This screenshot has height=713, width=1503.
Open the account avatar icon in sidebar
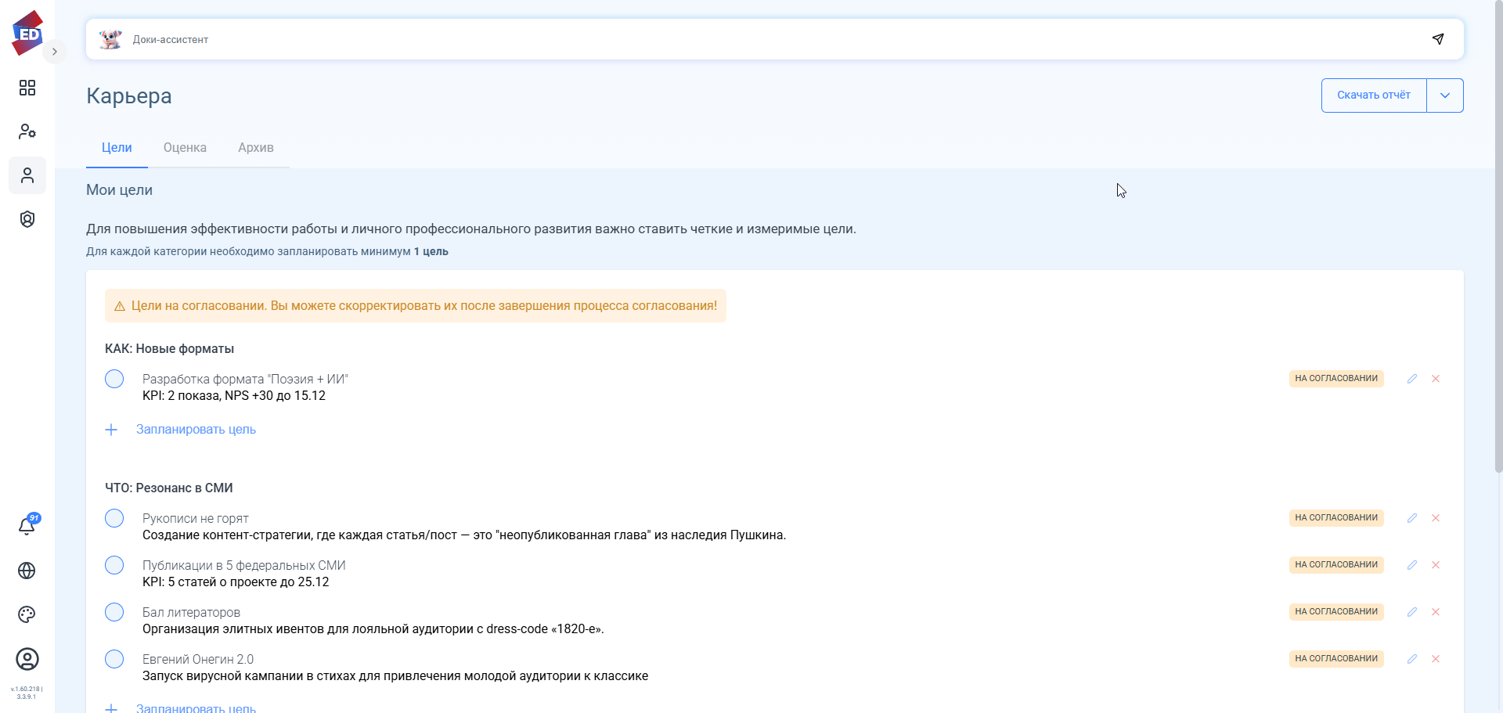27,659
